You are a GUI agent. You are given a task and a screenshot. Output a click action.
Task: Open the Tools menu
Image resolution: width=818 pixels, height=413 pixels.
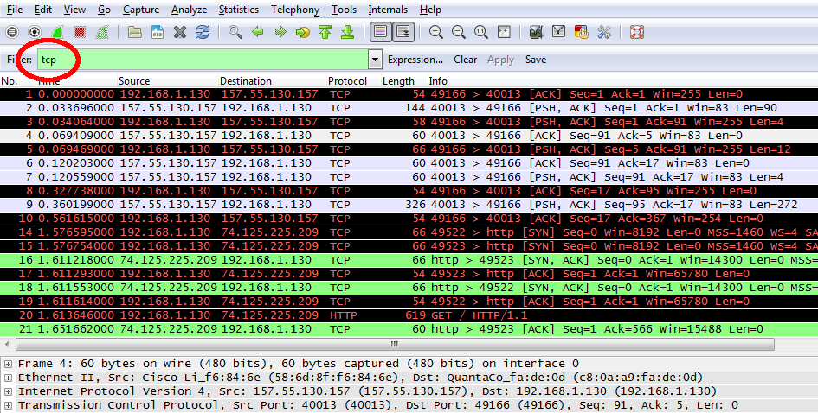[x=344, y=10]
